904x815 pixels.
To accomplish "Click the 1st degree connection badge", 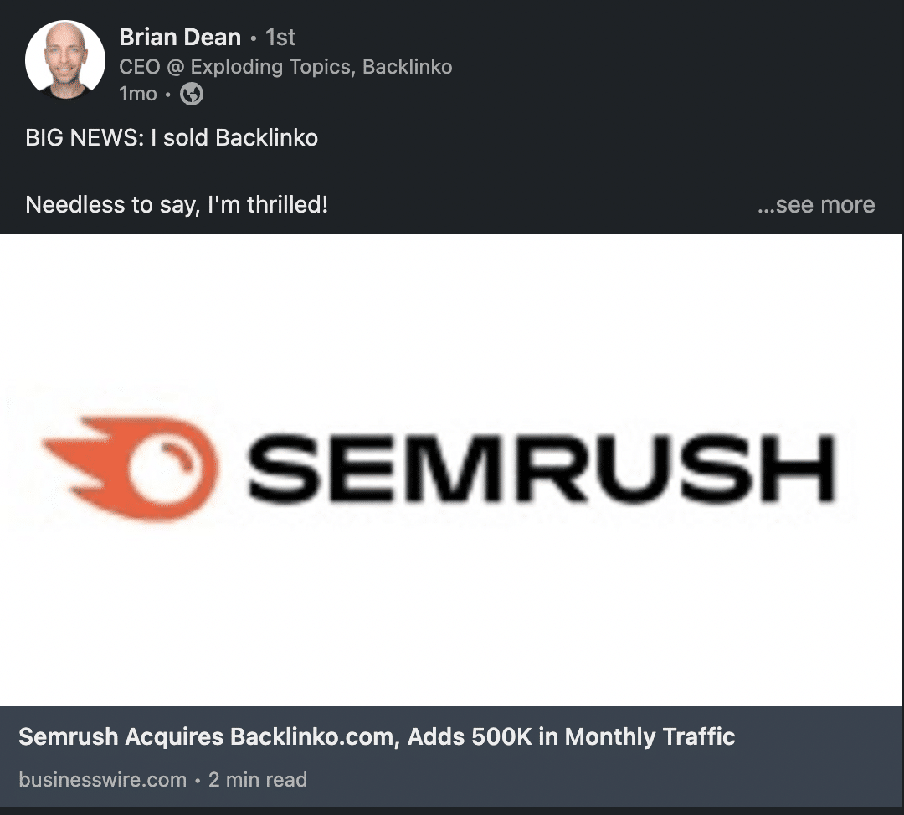I will [280, 38].
